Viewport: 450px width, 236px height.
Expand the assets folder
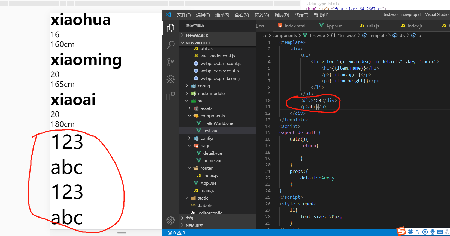coord(218,108)
